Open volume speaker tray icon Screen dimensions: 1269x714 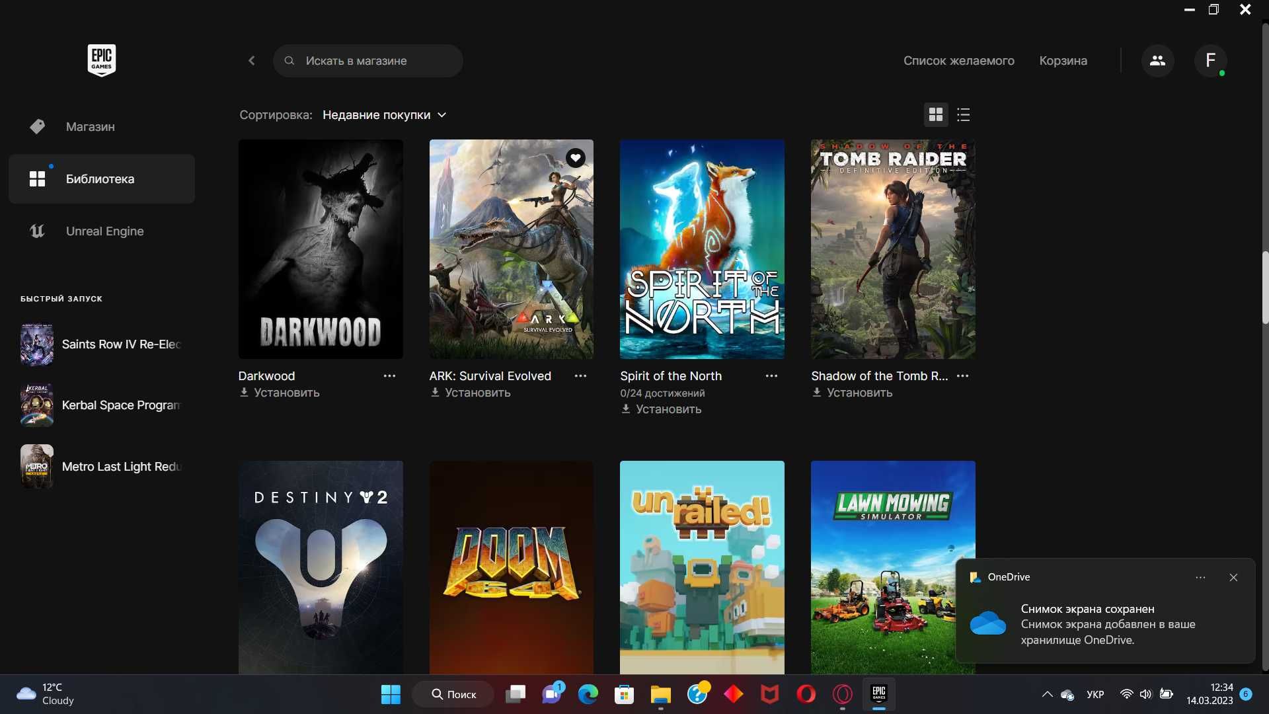click(x=1145, y=694)
